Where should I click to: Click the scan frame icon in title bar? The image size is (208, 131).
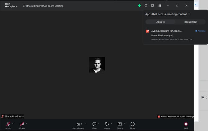146,6
